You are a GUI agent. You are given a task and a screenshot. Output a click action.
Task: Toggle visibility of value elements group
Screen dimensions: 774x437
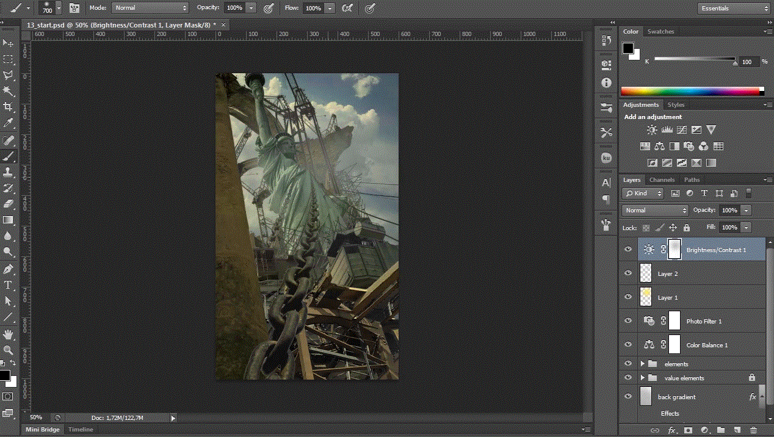(x=628, y=378)
